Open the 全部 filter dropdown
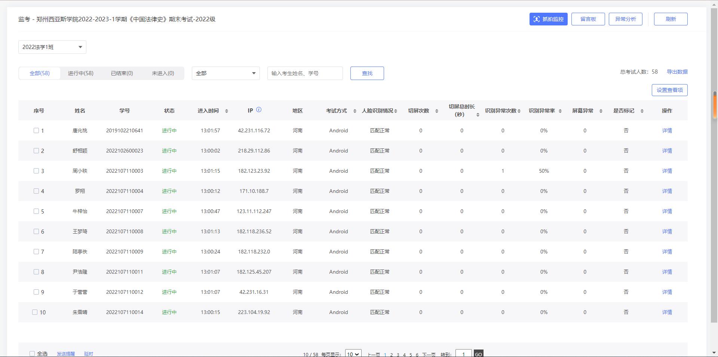The image size is (718, 357). click(226, 73)
